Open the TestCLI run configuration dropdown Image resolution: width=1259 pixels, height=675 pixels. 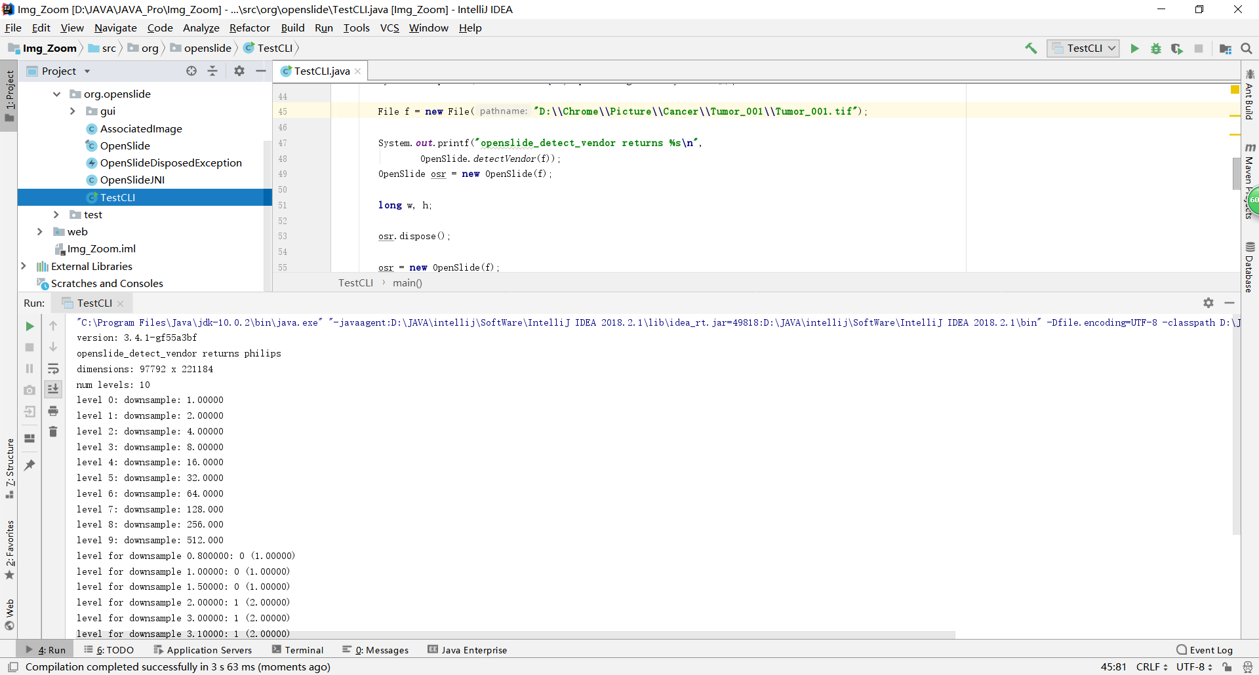pos(1083,48)
